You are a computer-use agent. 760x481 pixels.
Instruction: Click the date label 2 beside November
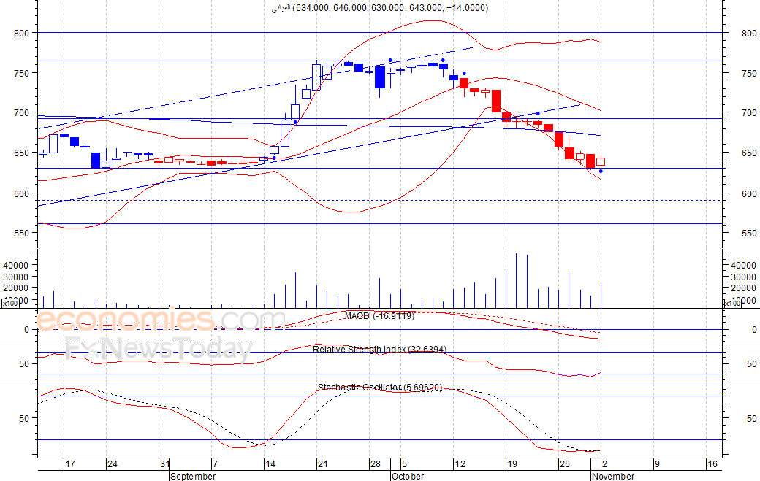tap(604, 464)
